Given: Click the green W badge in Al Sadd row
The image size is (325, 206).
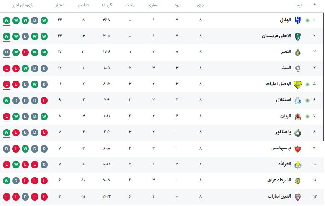Looking at the screenshot, I should [x=26, y=68].
